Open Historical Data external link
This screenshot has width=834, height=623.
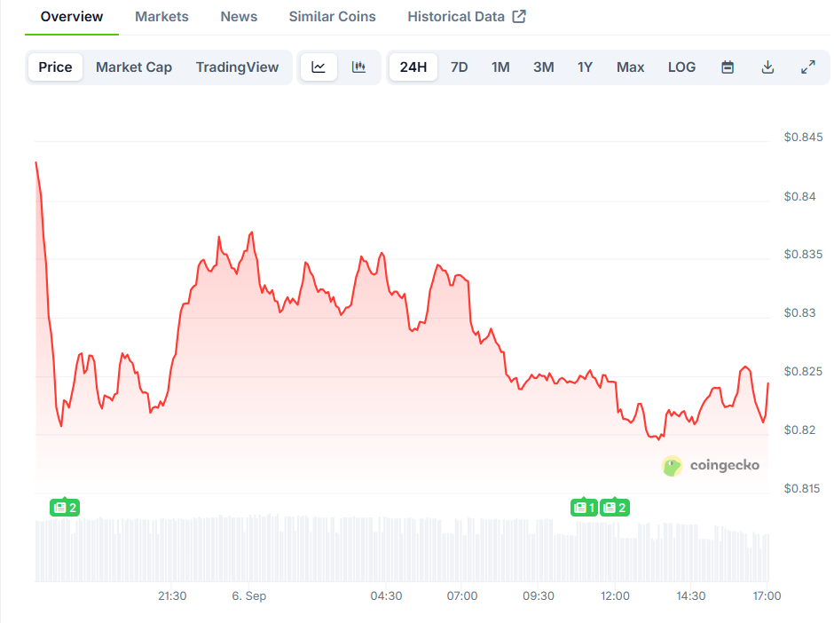point(467,17)
